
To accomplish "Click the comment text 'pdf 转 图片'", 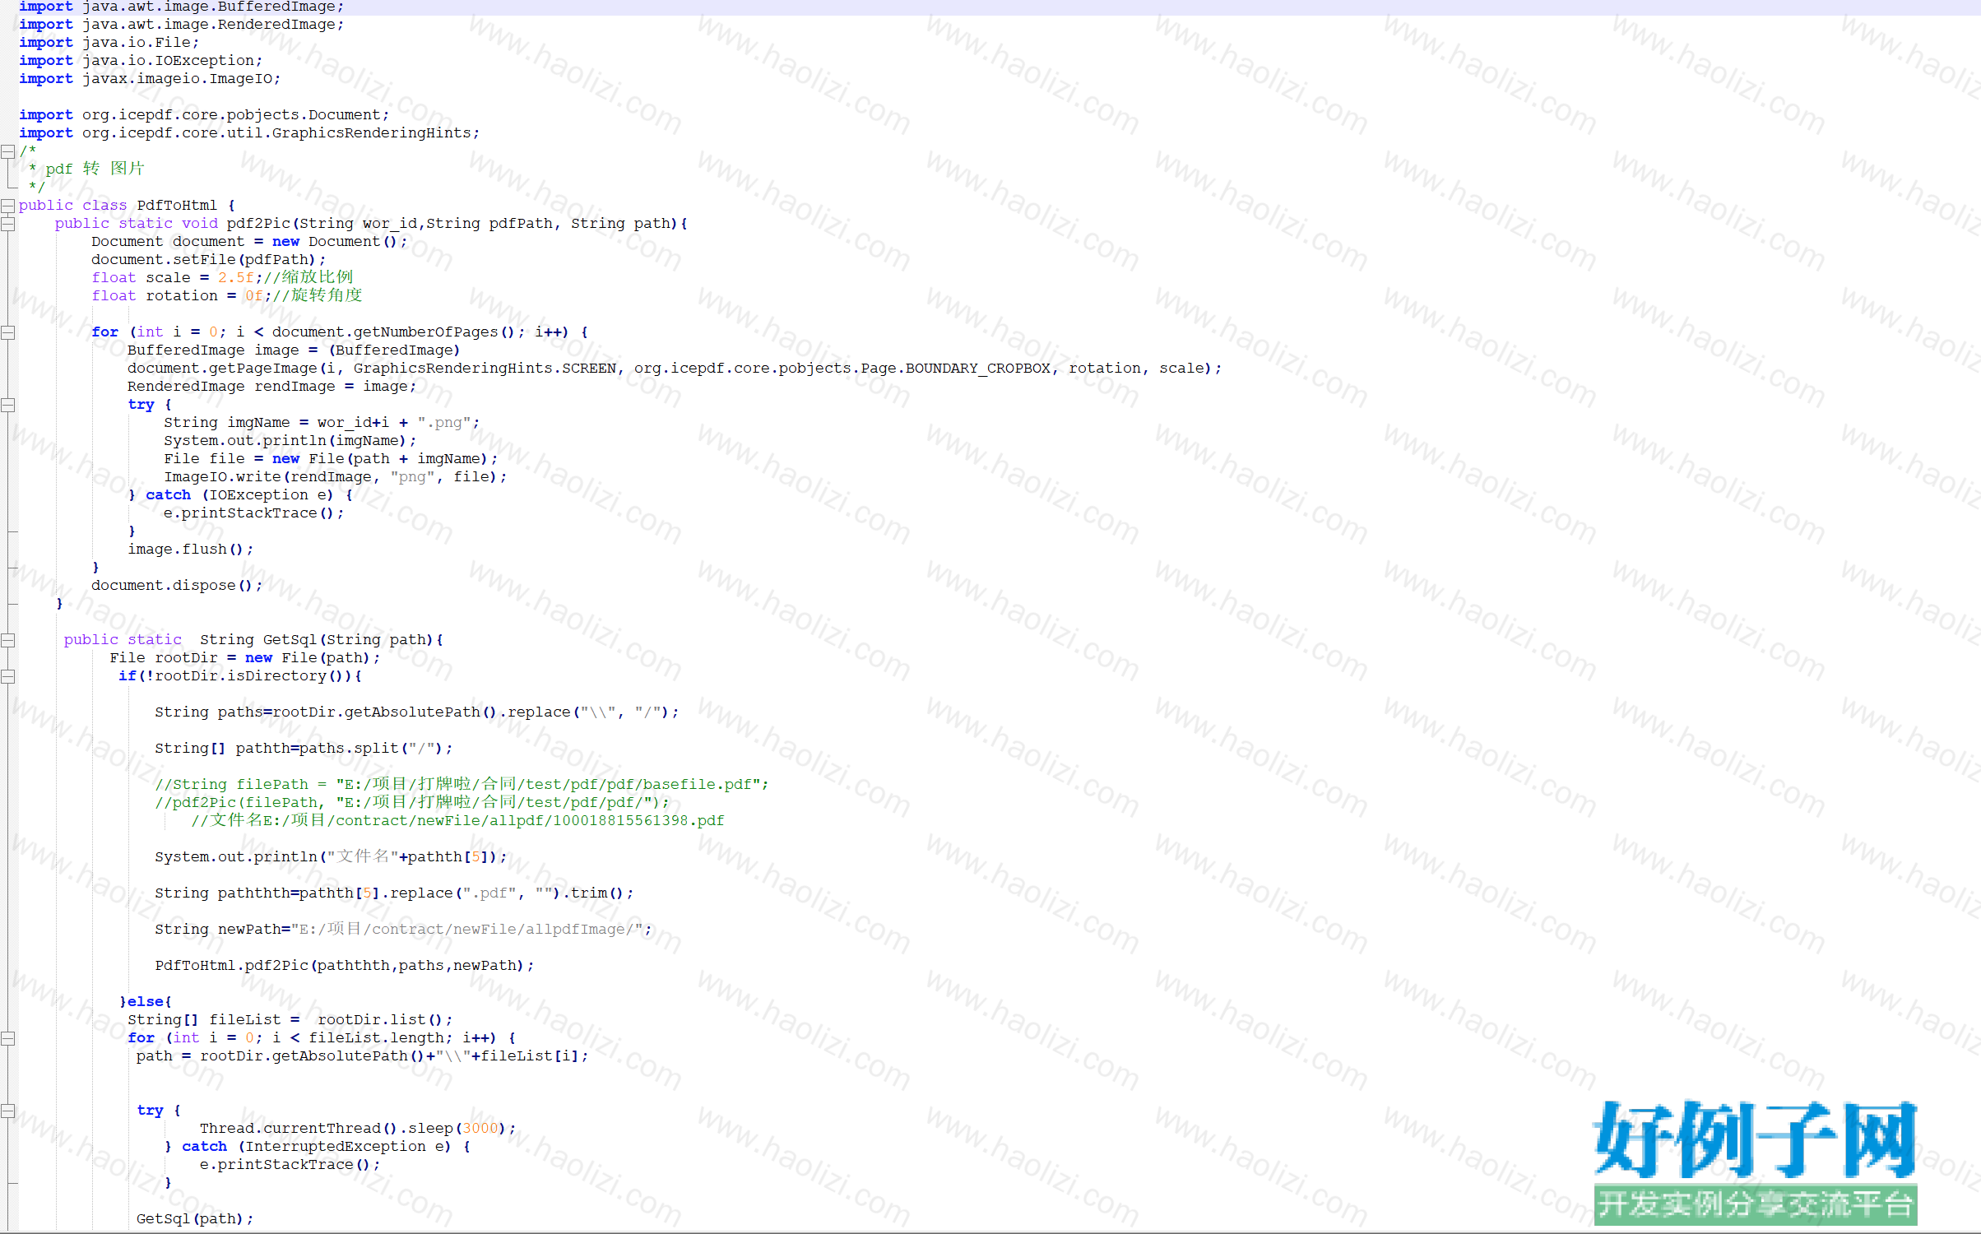I will click(x=95, y=169).
